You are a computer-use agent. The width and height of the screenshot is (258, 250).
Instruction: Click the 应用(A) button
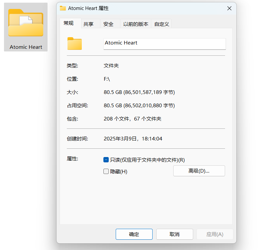pyautogui.click(x=215, y=234)
